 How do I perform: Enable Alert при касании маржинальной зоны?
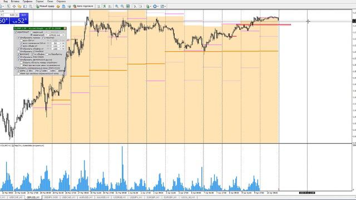tap(18, 73)
